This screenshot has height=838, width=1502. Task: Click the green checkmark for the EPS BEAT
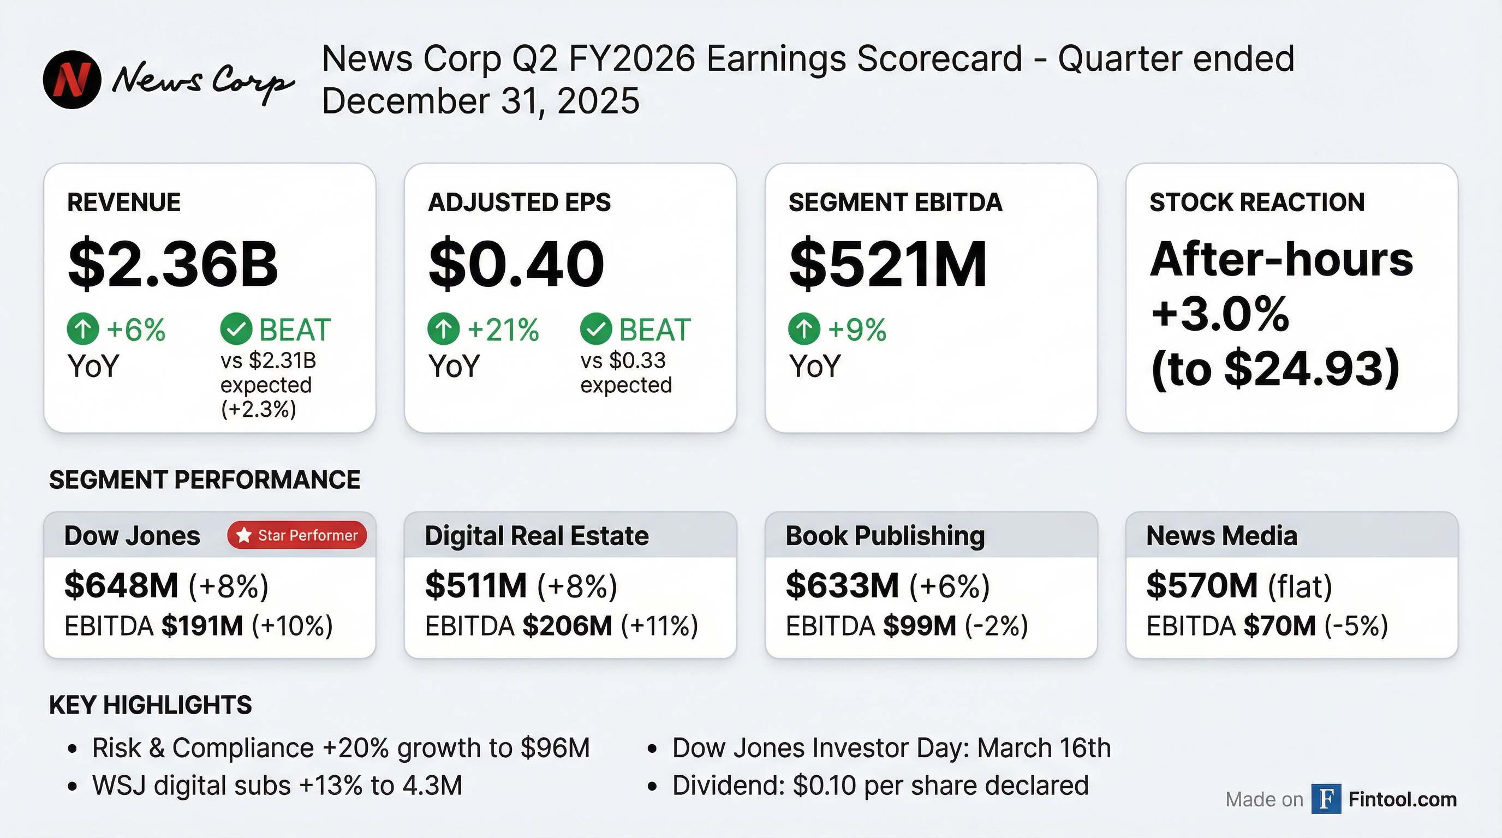click(x=596, y=328)
